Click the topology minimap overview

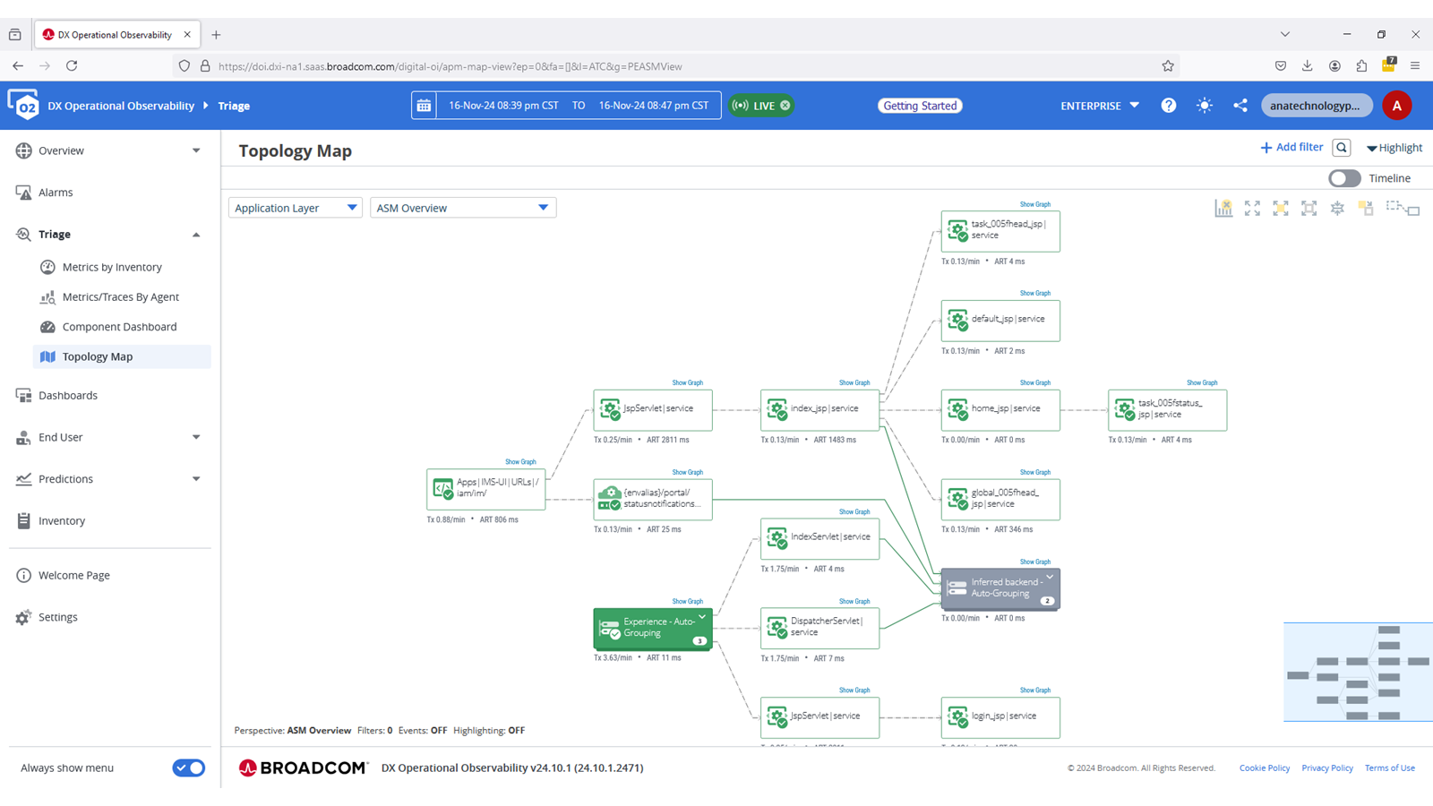1357,672
